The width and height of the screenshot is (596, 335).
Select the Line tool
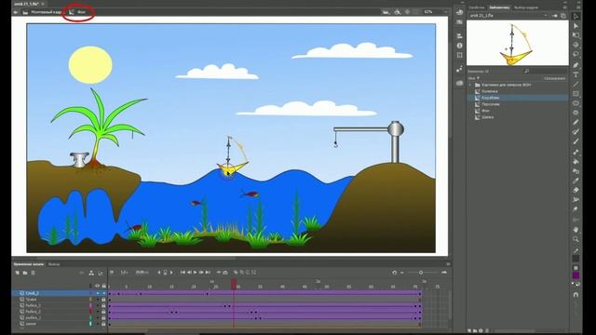click(x=576, y=84)
